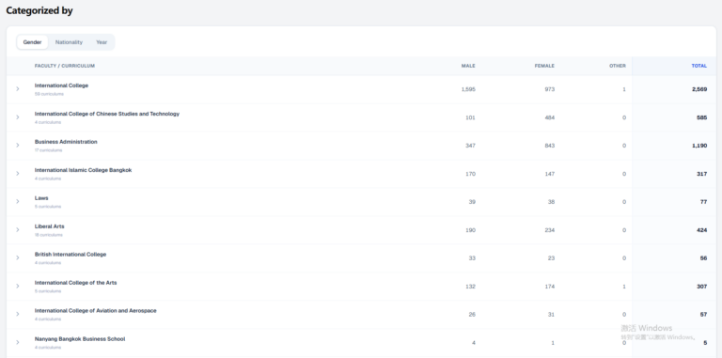The height and width of the screenshot is (358, 722).
Task: Click the International College faculty name
Action: point(61,86)
